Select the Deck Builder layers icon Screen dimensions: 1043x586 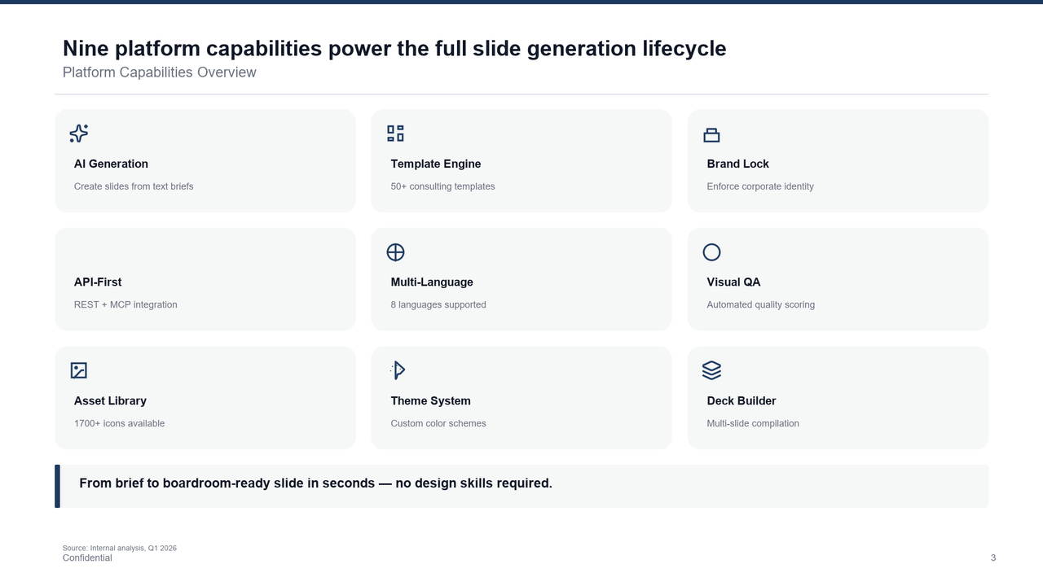tap(711, 370)
